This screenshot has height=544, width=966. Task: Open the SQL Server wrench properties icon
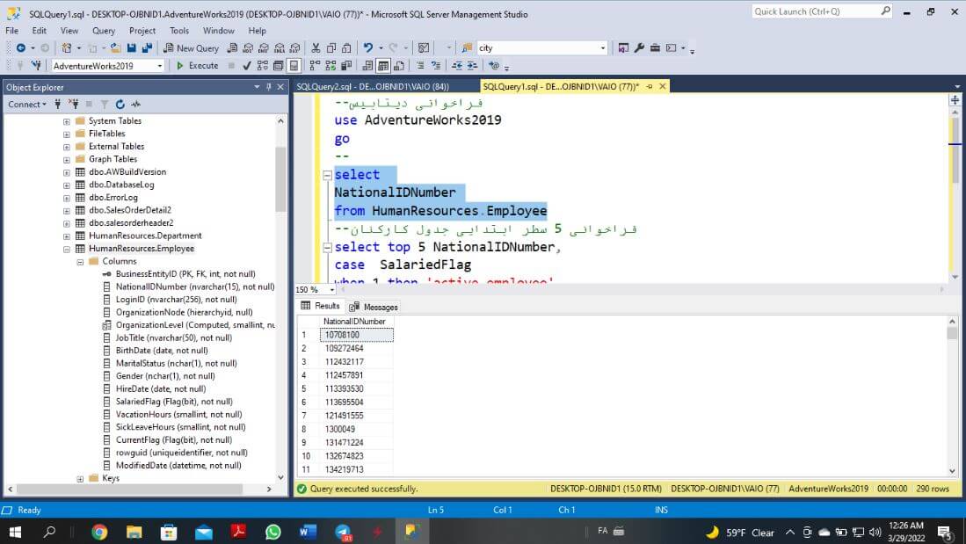[x=637, y=47]
